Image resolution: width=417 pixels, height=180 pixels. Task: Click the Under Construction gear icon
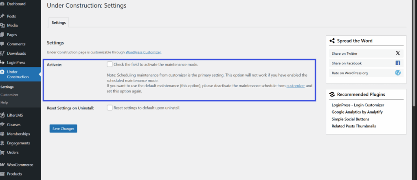[2, 72]
